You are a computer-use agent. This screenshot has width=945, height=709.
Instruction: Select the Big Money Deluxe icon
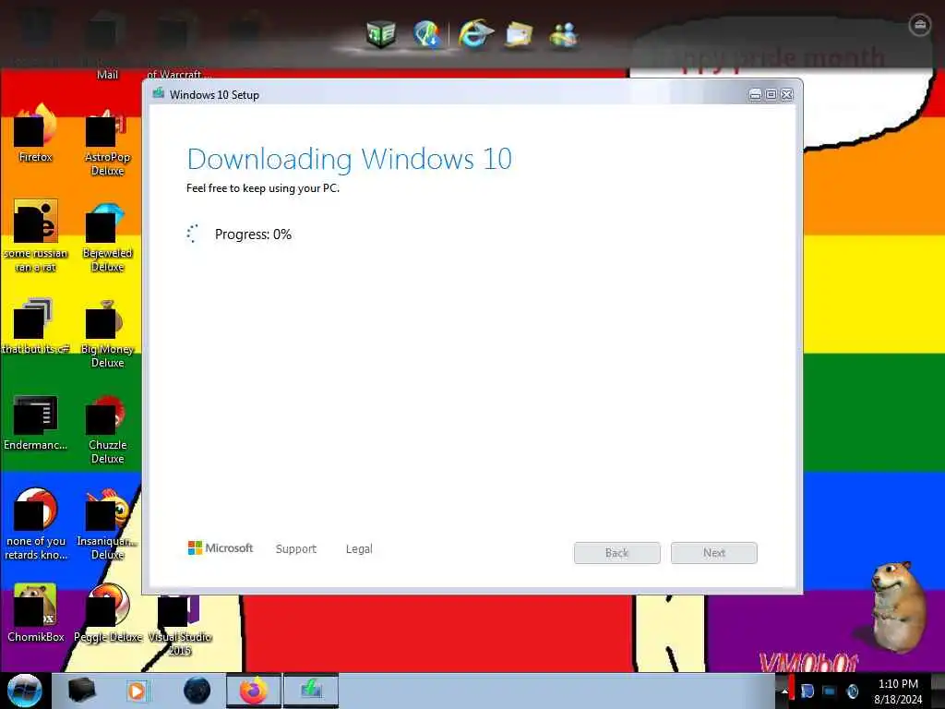[x=107, y=332]
